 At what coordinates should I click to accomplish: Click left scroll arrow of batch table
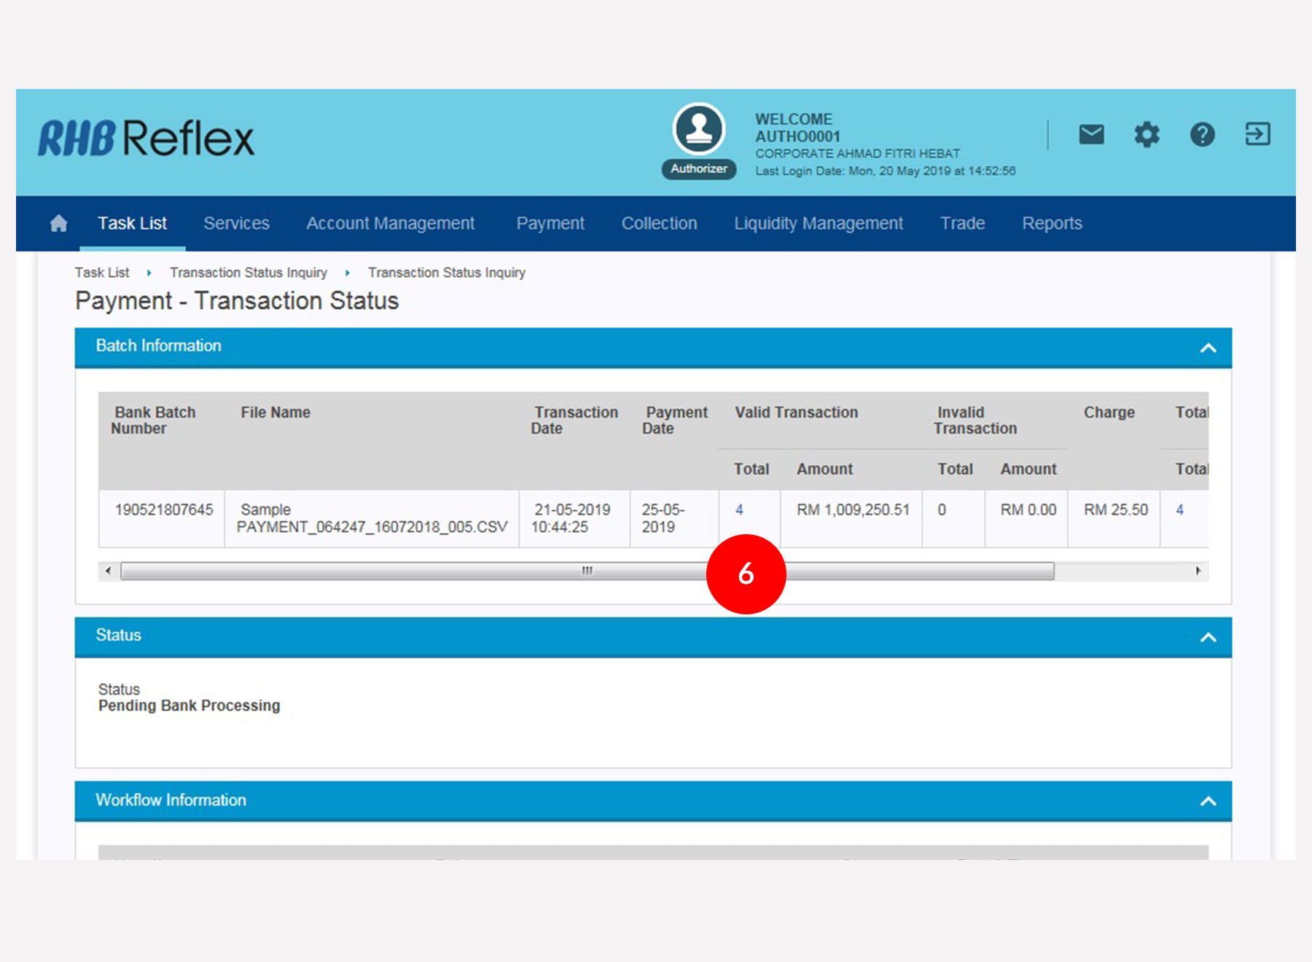(x=109, y=571)
